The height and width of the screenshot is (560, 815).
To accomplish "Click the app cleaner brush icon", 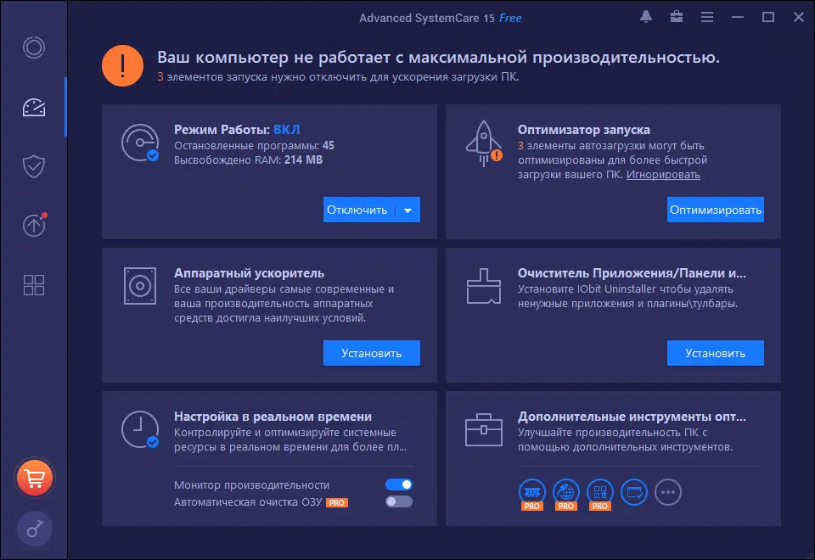I will [x=484, y=286].
